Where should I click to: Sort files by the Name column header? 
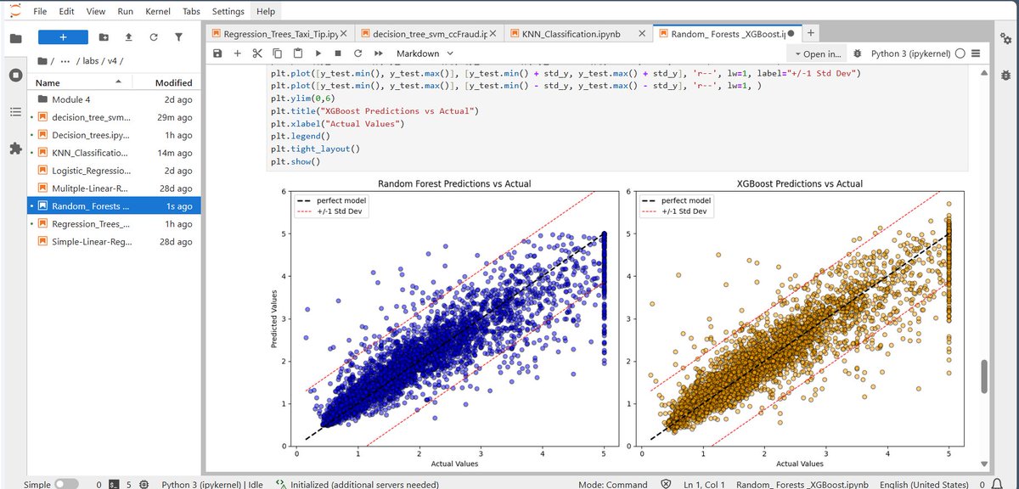(79, 82)
